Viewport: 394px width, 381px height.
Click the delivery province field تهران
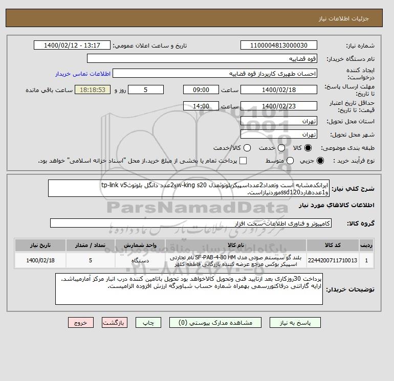pos(279,121)
